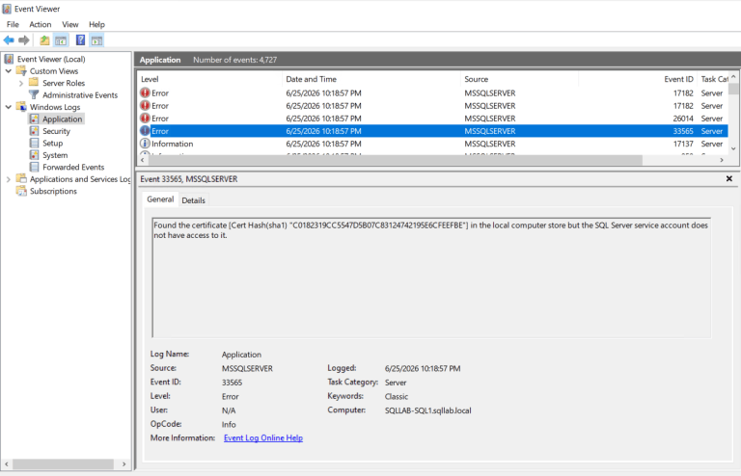Viewport: 741px width, 476px height.
Task: Click the Computer value SQLLAB-SQL1.sqllab.local
Action: coord(427,410)
